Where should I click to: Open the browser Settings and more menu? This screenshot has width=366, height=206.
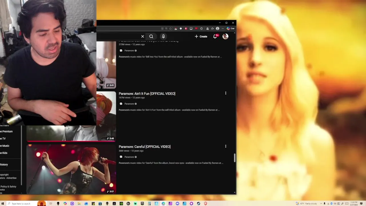223,29
